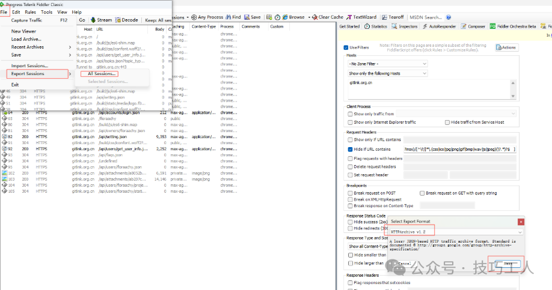Switch to the Inspectors tab

click(405, 26)
